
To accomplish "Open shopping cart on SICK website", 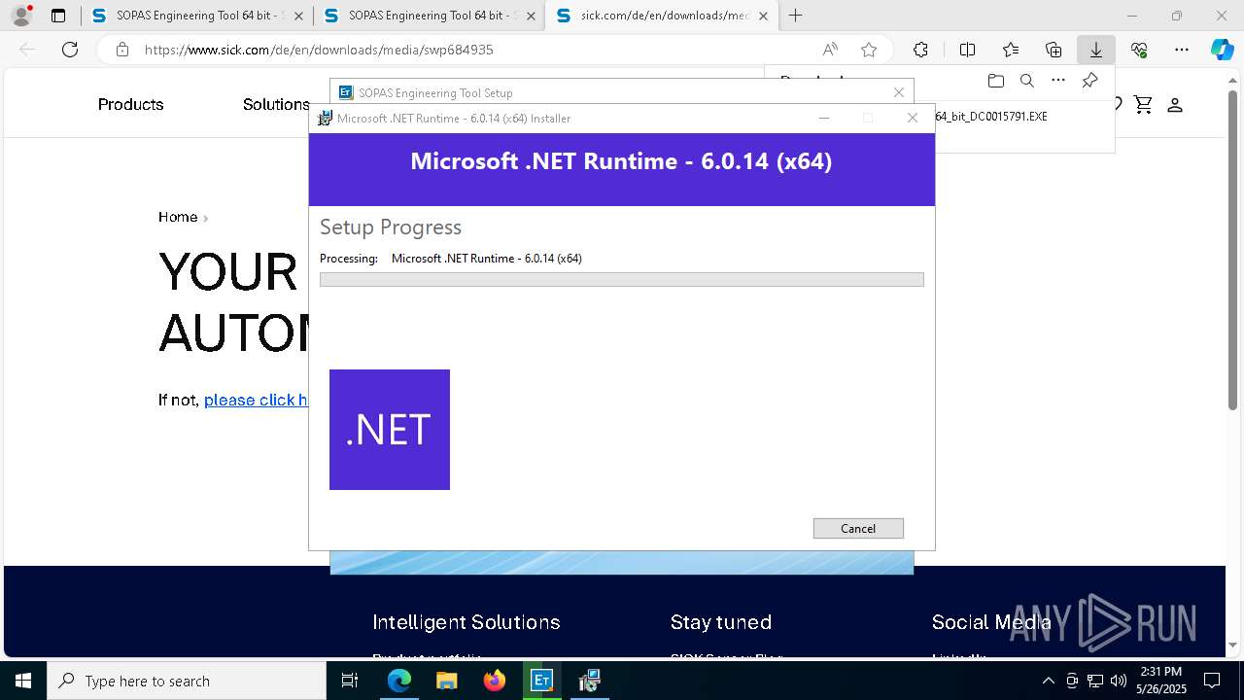I will 1143,104.
